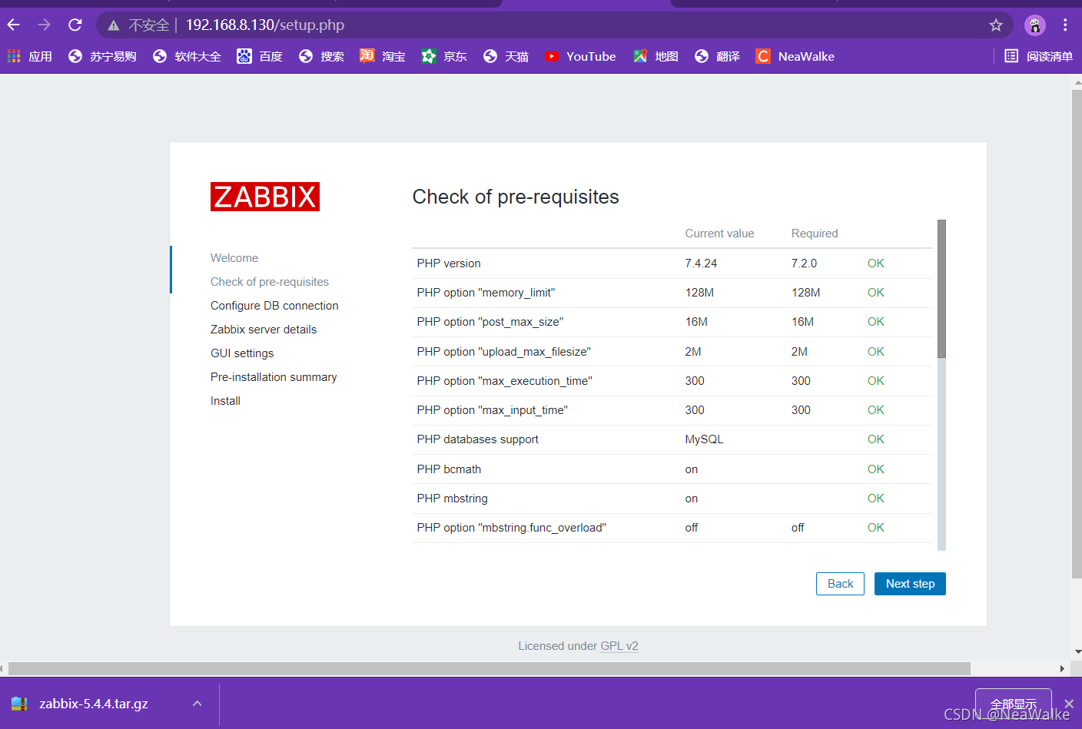
Task: Click the pre-requisites table scrollbar thumb
Action: [x=941, y=289]
